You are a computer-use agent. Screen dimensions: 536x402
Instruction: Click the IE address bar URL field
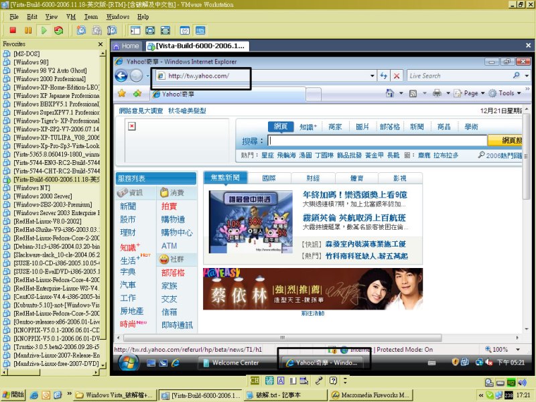pos(262,76)
